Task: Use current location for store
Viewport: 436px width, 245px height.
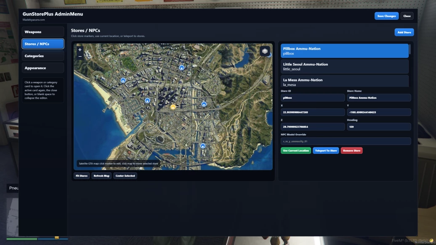Action: (x=296, y=150)
